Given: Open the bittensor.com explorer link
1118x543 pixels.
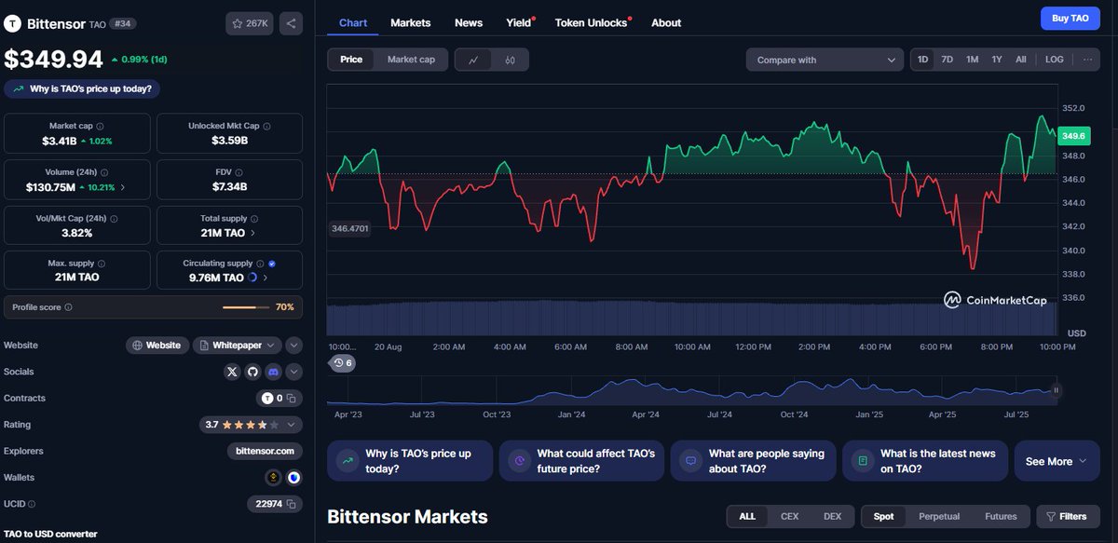Looking at the screenshot, I should pos(265,451).
